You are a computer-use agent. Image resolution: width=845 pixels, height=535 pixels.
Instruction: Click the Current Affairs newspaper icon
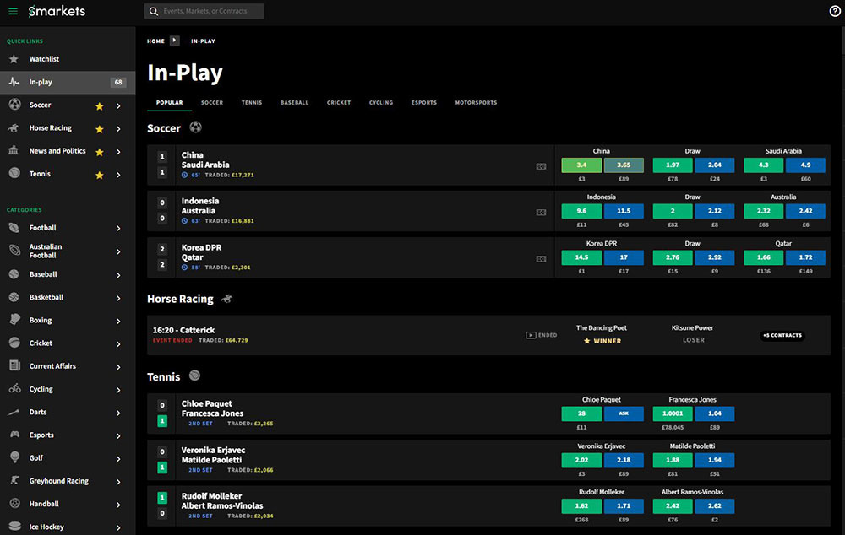14,365
